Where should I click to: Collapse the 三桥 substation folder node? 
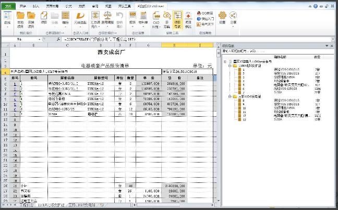230,96
